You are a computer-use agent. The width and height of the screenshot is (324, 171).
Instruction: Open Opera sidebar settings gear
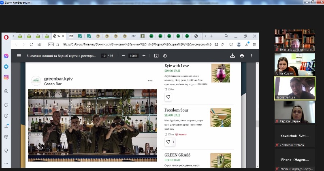[x=6, y=137]
